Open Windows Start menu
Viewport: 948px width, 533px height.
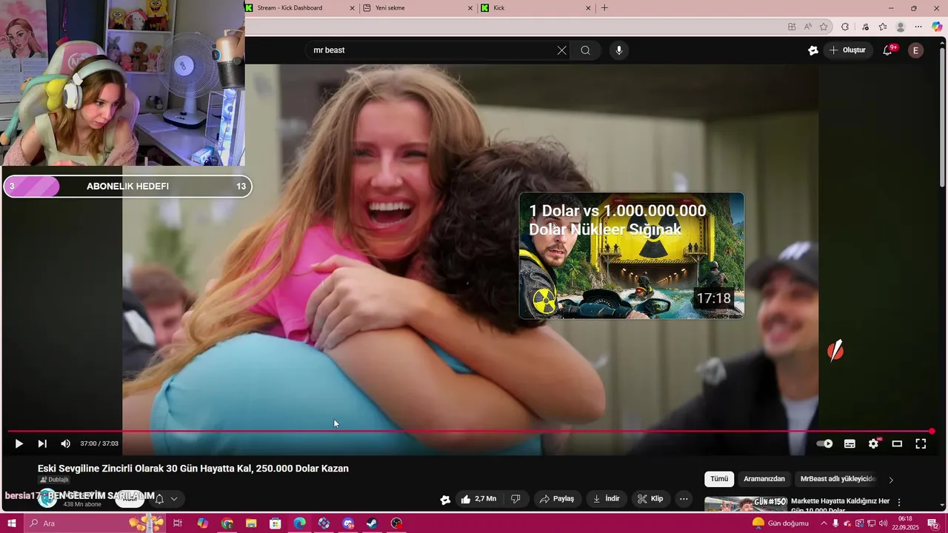[12, 523]
